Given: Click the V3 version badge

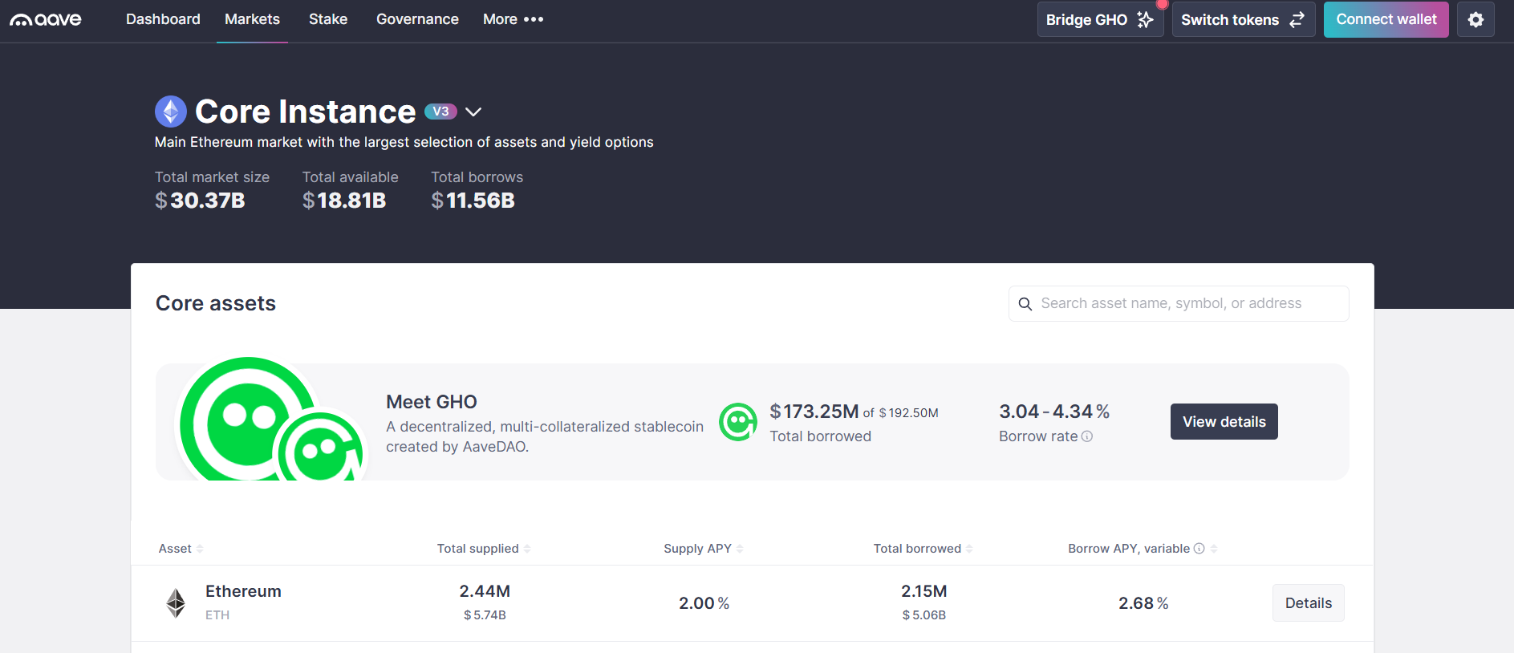Looking at the screenshot, I should [440, 112].
